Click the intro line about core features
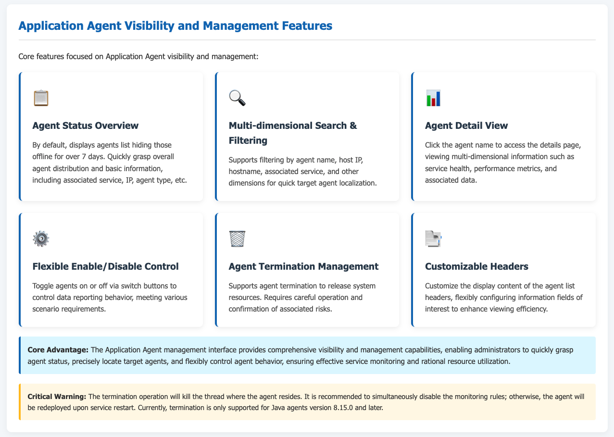Viewport: 614px width, 437px height. (138, 57)
